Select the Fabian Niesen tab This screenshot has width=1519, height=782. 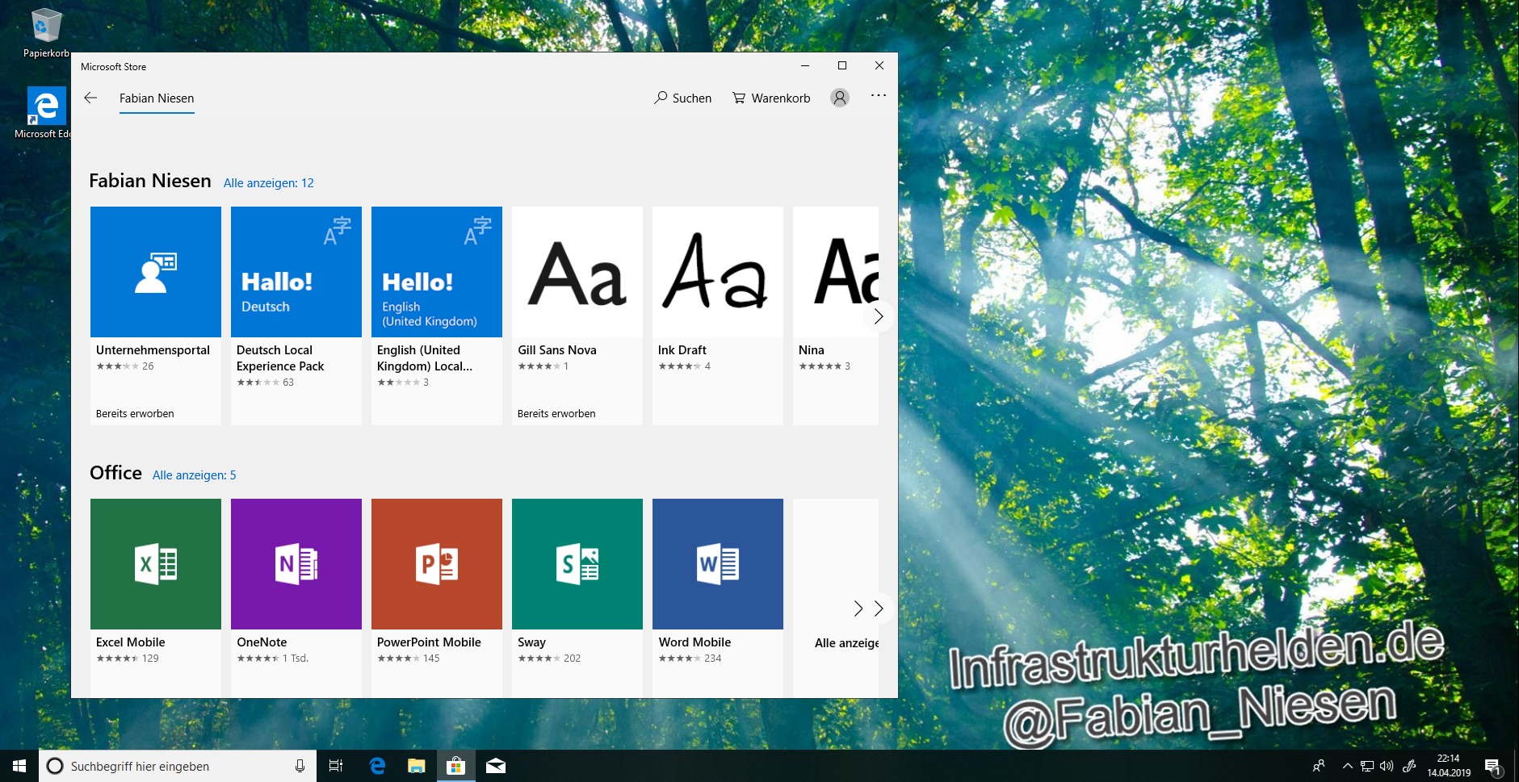(157, 98)
